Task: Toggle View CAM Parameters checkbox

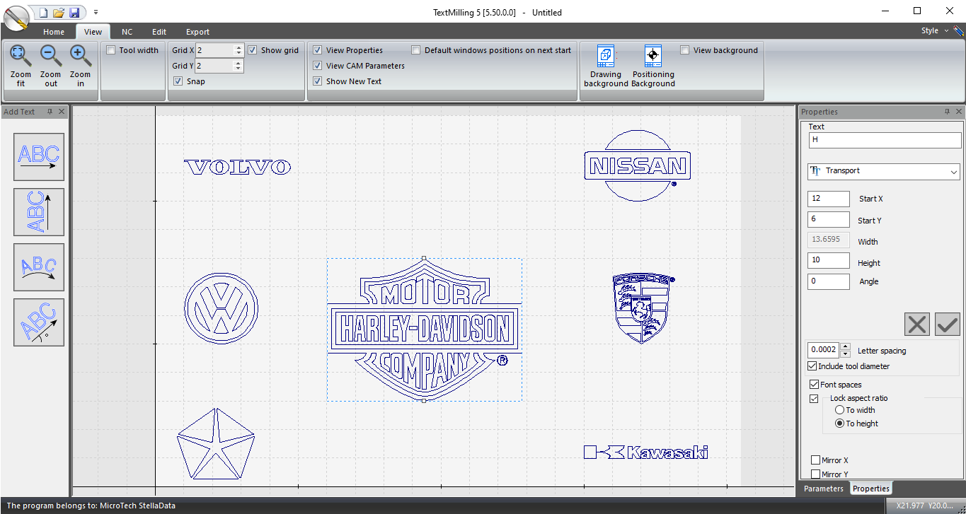Action: pyautogui.click(x=318, y=66)
